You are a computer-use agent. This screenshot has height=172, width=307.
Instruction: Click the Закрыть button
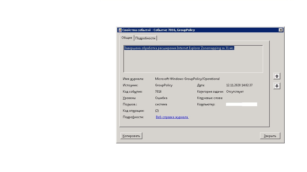(270, 136)
